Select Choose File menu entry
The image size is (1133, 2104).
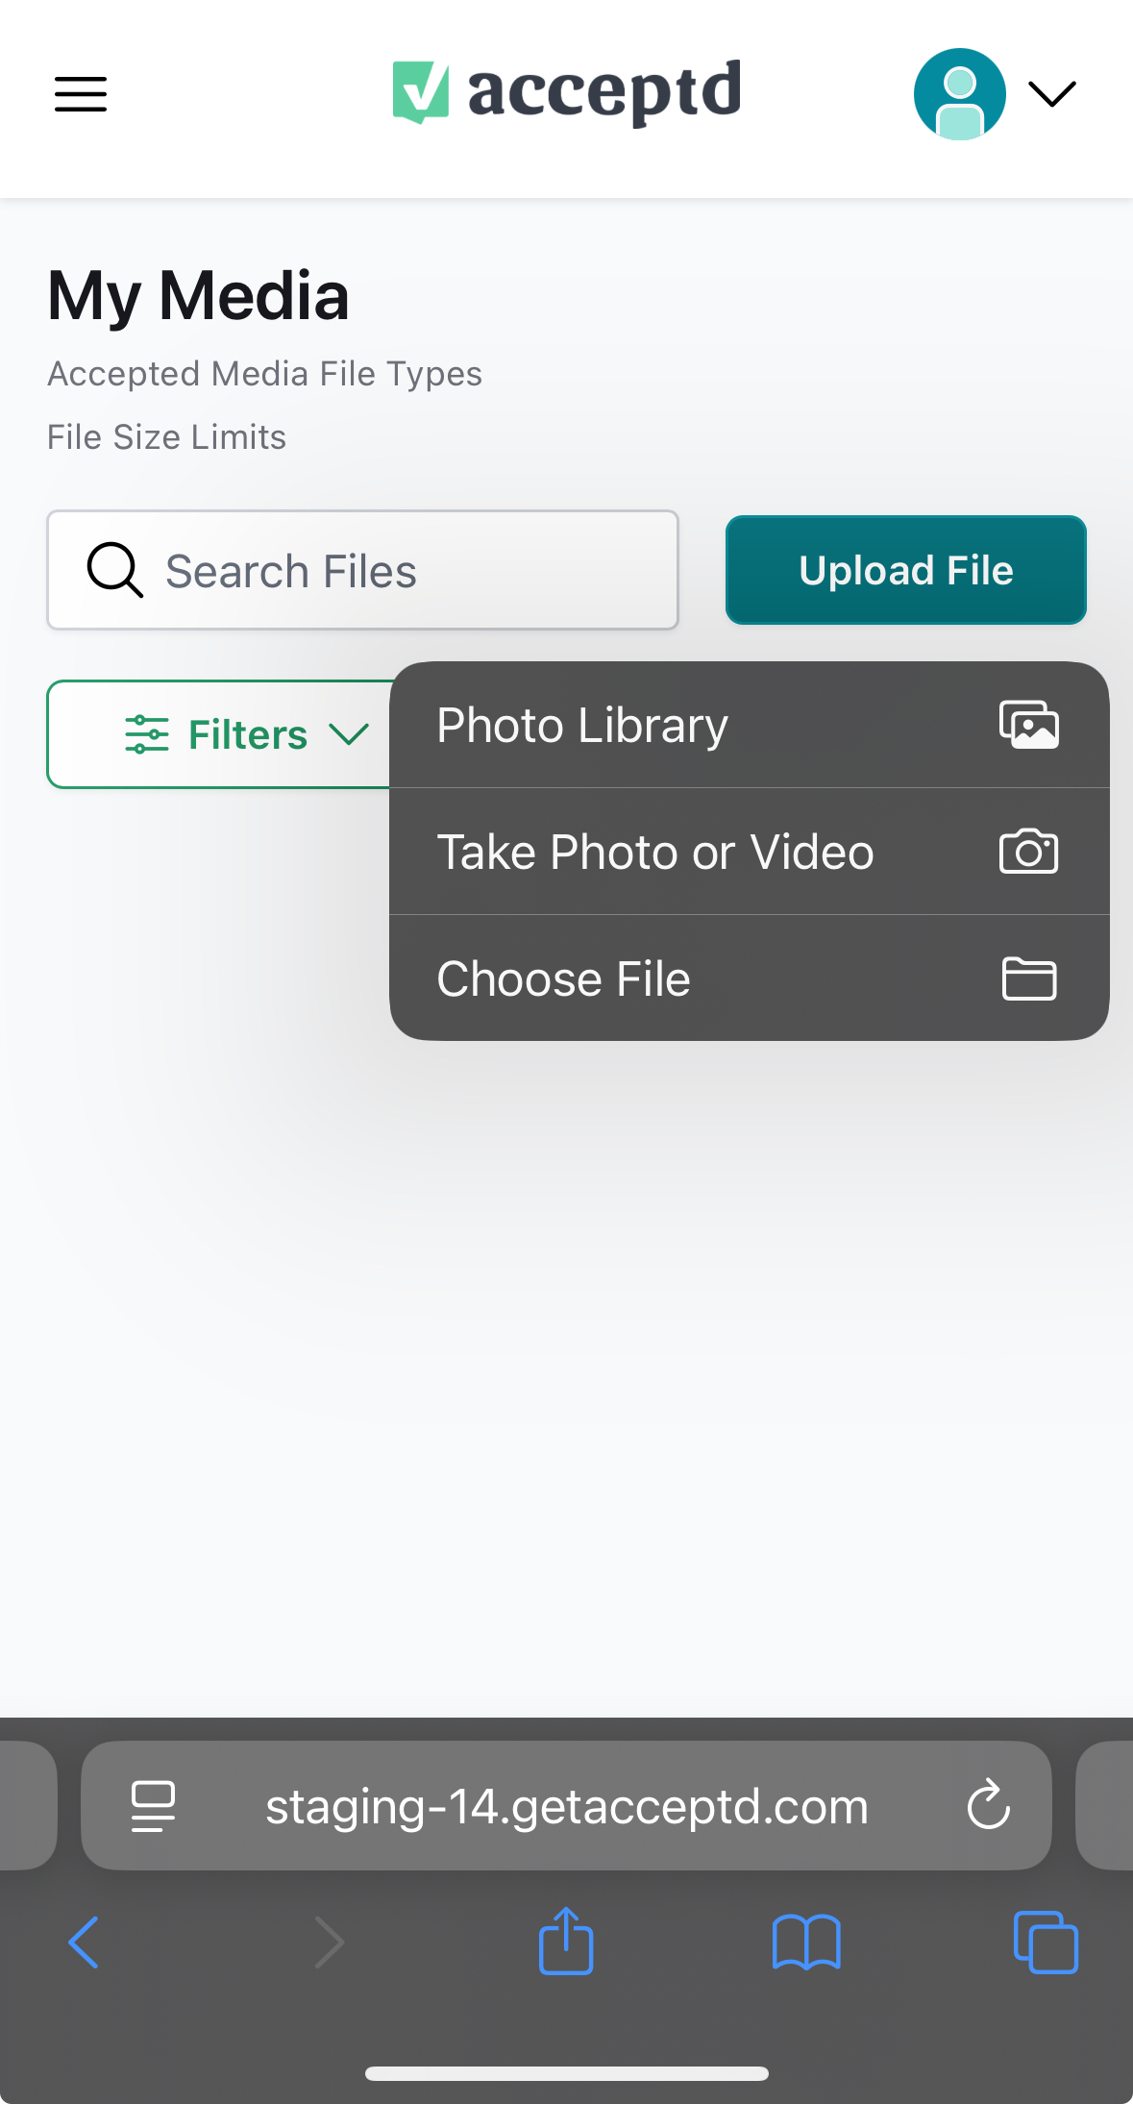(x=750, y=978)
